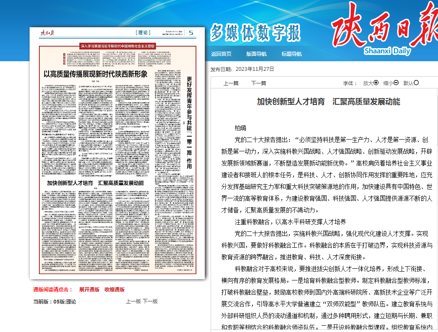Select article 以高质量传播展现新时代陕西新形象 on page thumbnail

pos(96,74)
